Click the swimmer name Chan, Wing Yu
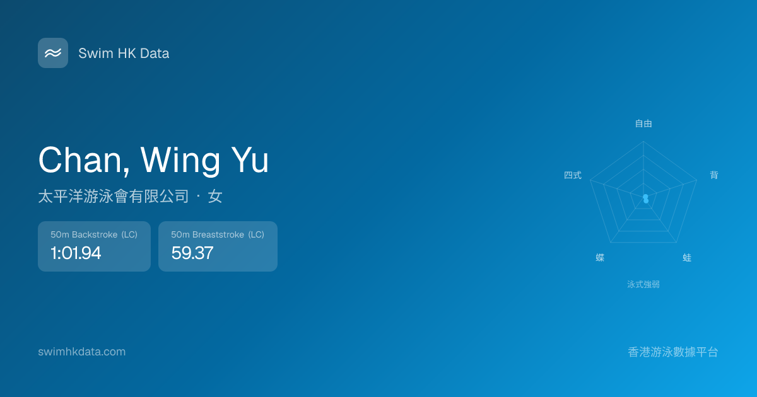Image resolution: width=757 pixels, height=397 pixels. pos(153,160)
